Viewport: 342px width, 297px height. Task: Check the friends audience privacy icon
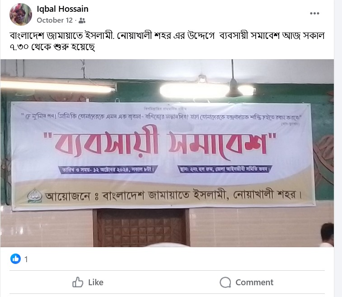(82, 20)
